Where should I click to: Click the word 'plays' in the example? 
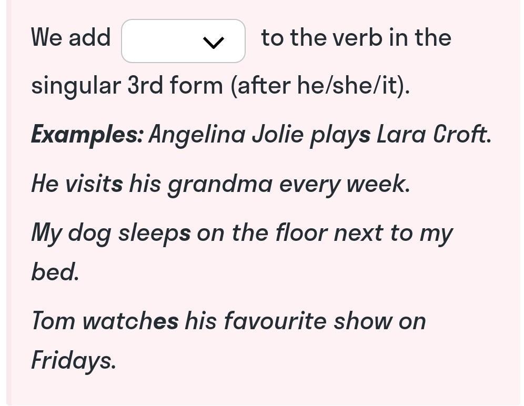pyautogui.click(x=340, y=135)
